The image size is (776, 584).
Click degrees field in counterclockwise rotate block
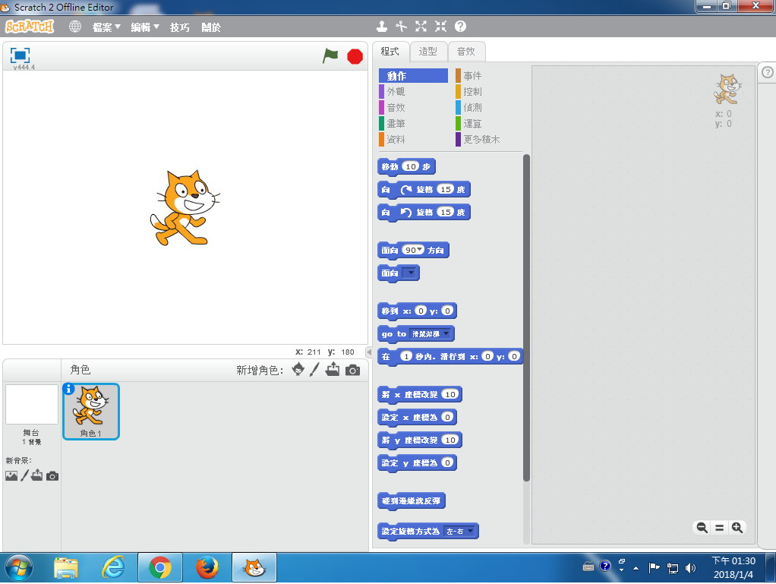tap(446, 212)
